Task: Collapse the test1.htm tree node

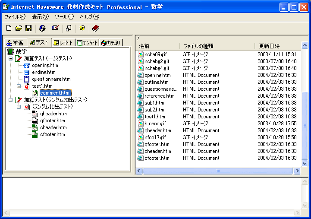Action: [x=19, y=86]
